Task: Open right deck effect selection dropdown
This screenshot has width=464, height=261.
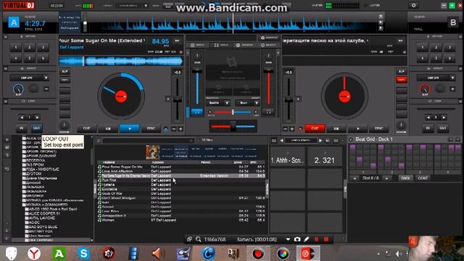Action: tap(452, 78)
